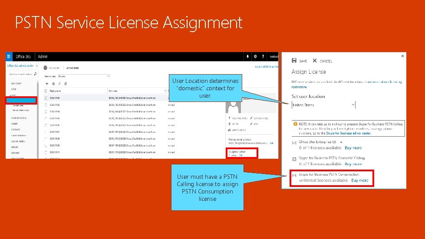The image size is (425, 239).
Task: Click the Dashboard home icon in breadcrumb
Action: 45,68
